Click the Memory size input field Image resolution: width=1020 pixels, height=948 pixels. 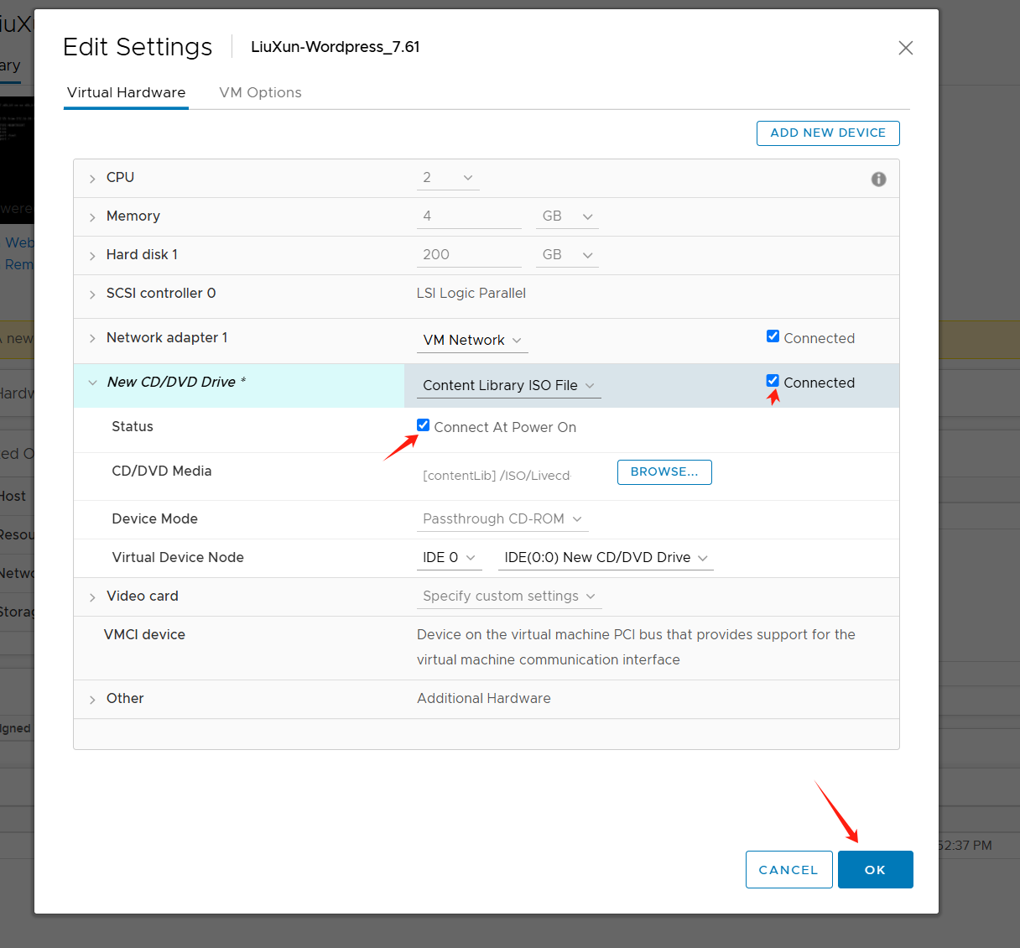click(469, 216)
